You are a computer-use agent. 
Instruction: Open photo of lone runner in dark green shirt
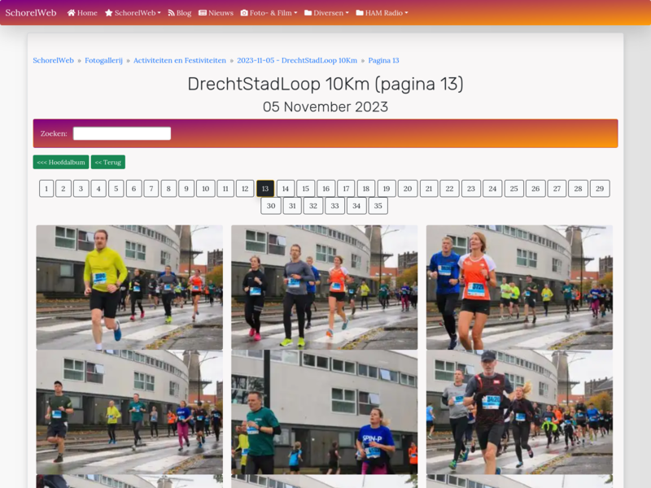click(x=129, y=412)
